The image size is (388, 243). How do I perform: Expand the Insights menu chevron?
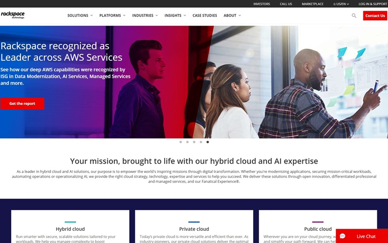click(x=185, y=15)
